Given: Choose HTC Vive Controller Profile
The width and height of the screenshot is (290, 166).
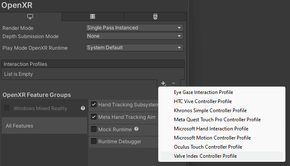Looking at the screenshot, I should pos(203,101).
